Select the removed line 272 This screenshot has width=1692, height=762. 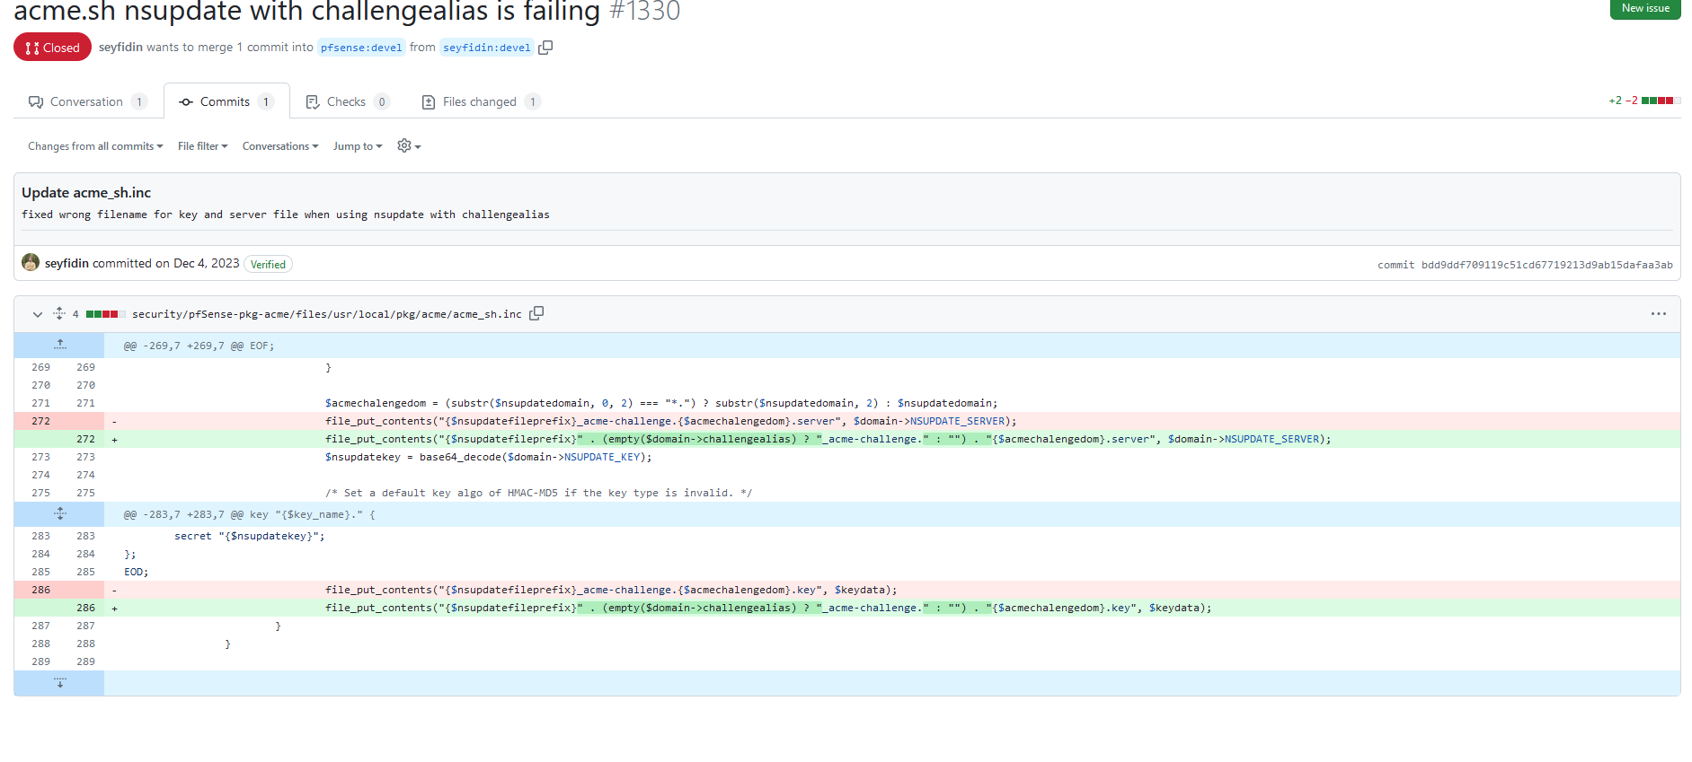(846, 421)
